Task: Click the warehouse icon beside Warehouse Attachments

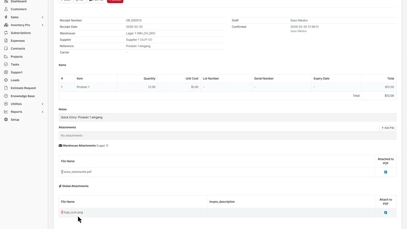Action: click(x=60, y=146)
